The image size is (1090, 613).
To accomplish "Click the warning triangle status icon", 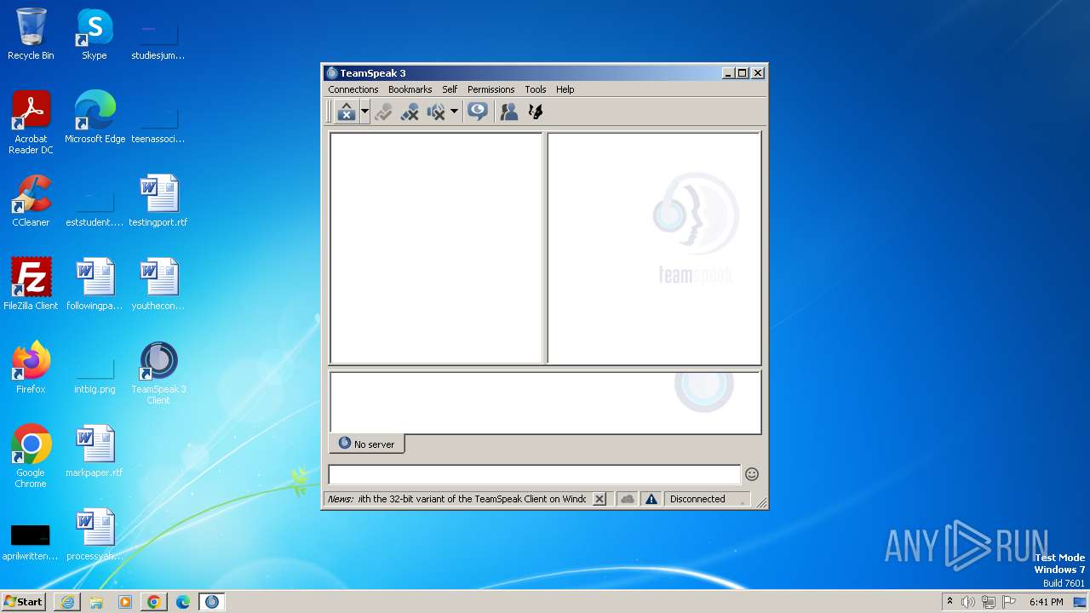I will 651,499.
